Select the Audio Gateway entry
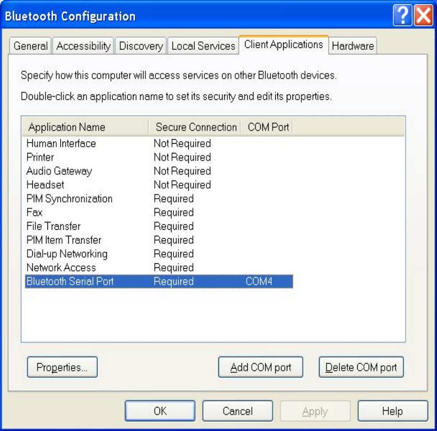Image resolution: width=437 pixels, height=431 pixels. (159, 171)
